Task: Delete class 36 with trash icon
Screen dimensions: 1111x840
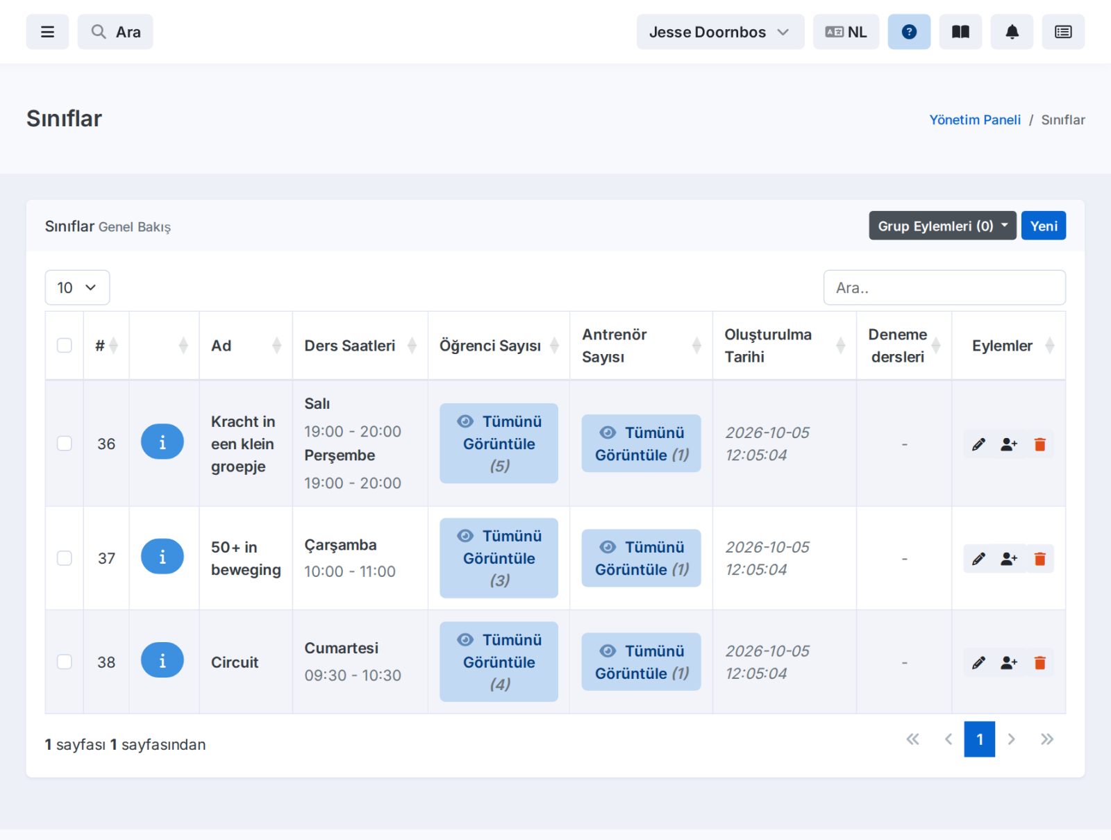Action: pyautogui.click(x=1039, y=444)
